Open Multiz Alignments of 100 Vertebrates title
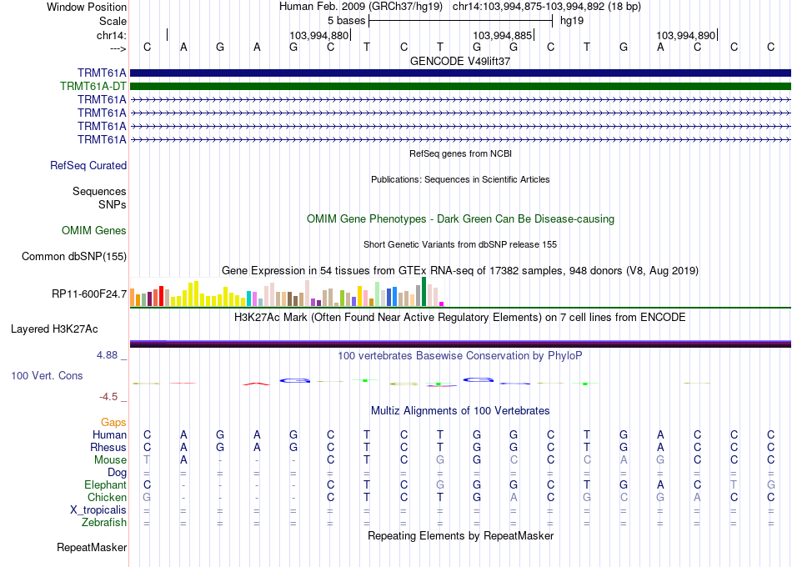792x567 pixels. [460, 410]
